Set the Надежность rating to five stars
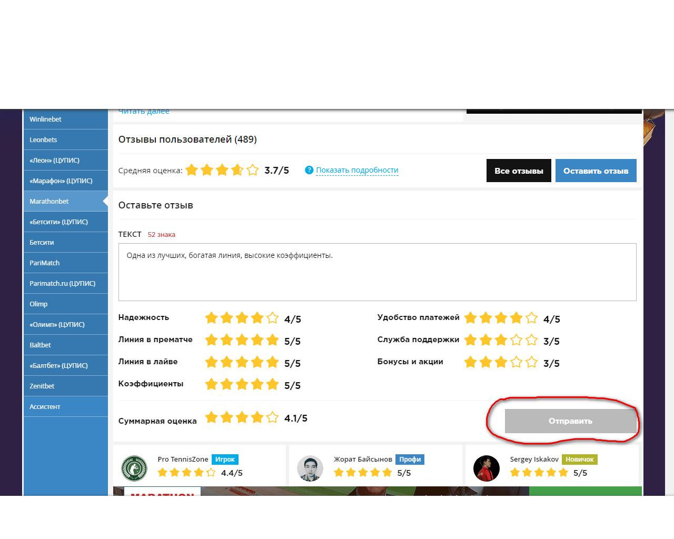The image size is (674, 539). click(x=272, y=318)
